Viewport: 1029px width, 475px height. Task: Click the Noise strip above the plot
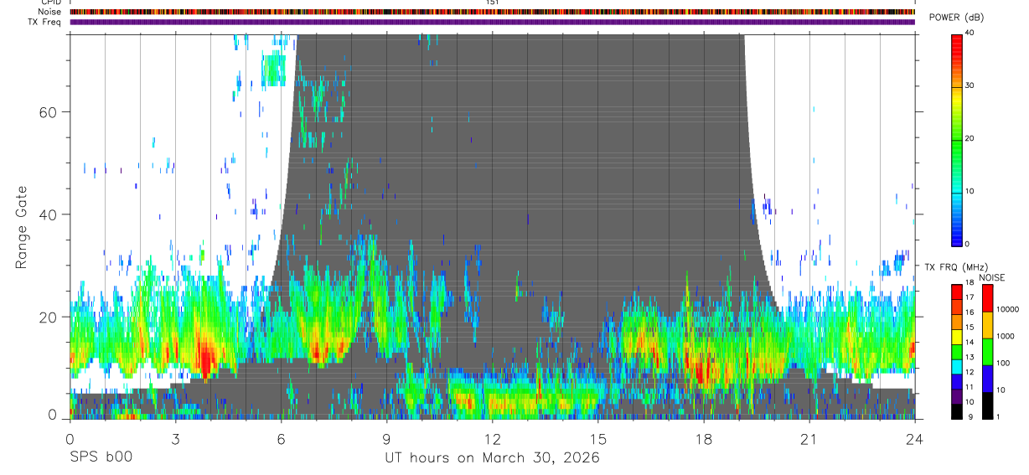(x=493, y=12)
